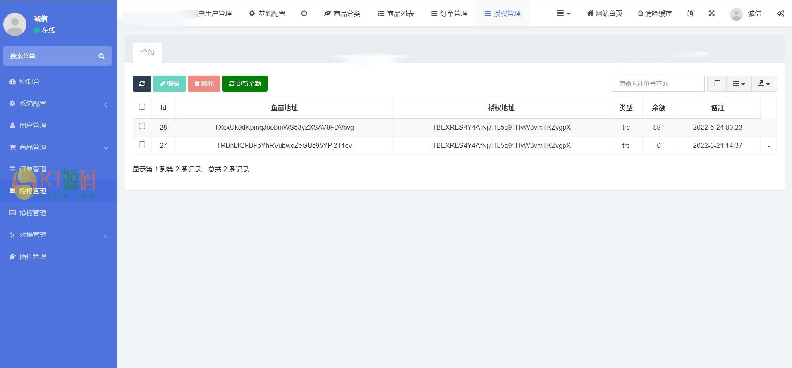Switch to the 基础配置 top tab
This screenshot has width=792, height=368.
(x=267, y=14)
